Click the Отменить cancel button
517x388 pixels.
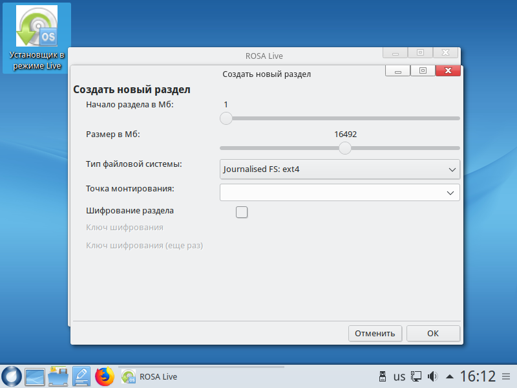point(375,334)
